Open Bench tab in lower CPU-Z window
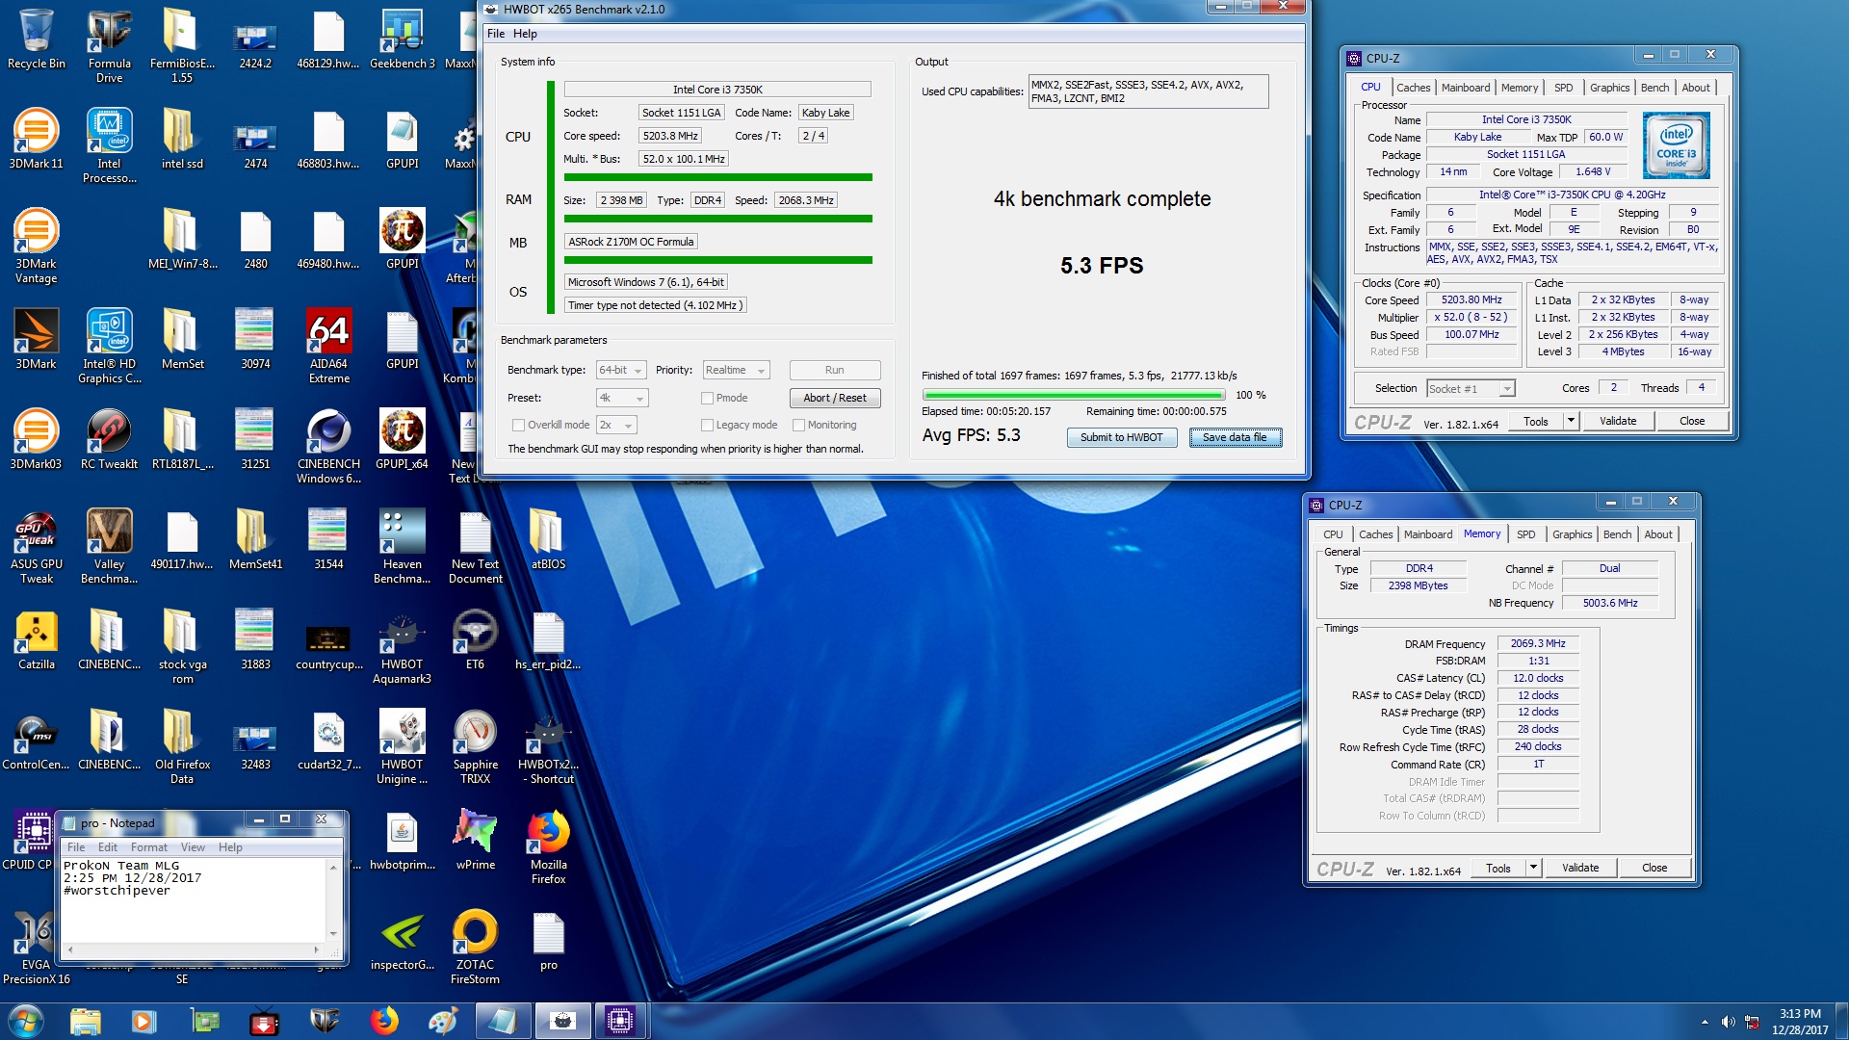 pyautogui.click(x=1618, y=534)
